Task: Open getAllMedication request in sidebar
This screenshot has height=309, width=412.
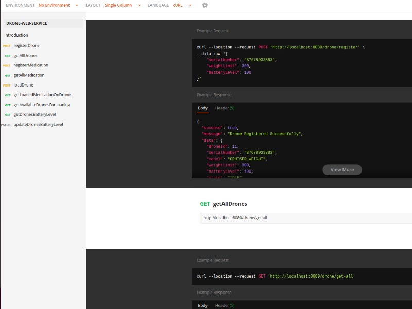Action: (x=29, y=75)
